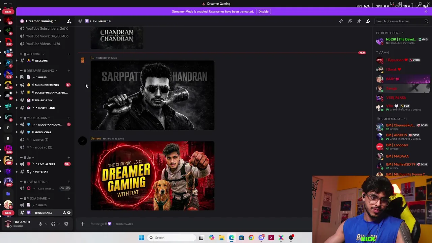Click BM | MADAAA member entry
This screenshot has height=243, width=432.
[403, 156]
